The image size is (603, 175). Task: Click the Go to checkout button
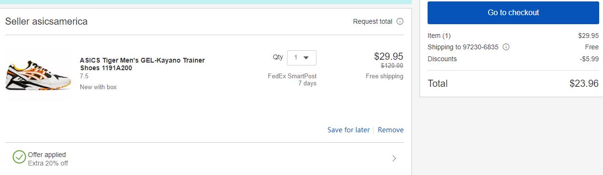(x=513, y=13)
